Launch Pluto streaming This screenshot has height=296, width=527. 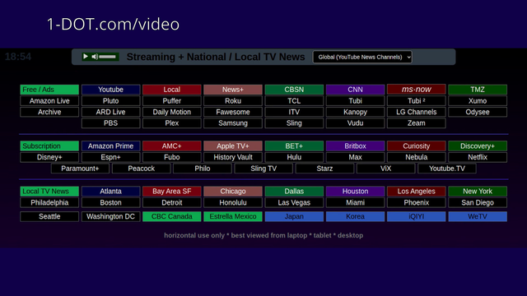pyautogui.click(x=110, y=101)
